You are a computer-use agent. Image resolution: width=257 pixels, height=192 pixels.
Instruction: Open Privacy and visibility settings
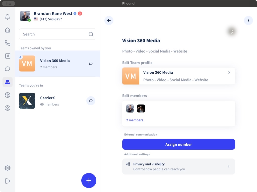click(x=179, y=166)
